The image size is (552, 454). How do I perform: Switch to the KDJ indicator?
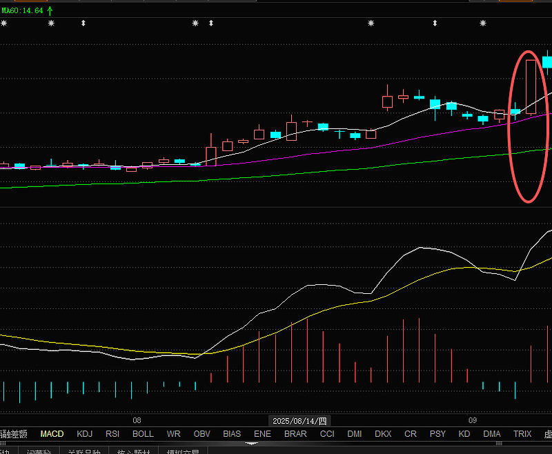(x=84, y=434)
